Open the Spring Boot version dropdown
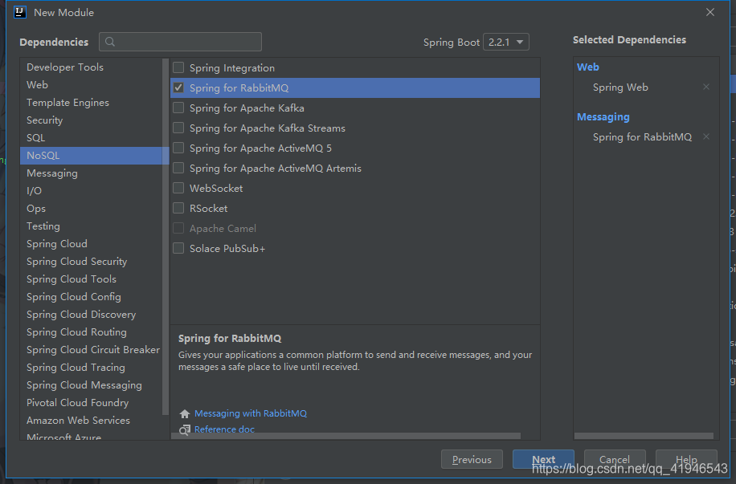This screenshot has width=736, height=484. point(506,42)
